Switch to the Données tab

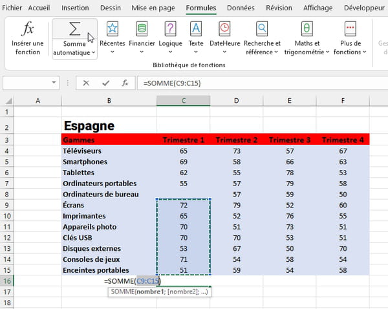[x=241, y=8]
